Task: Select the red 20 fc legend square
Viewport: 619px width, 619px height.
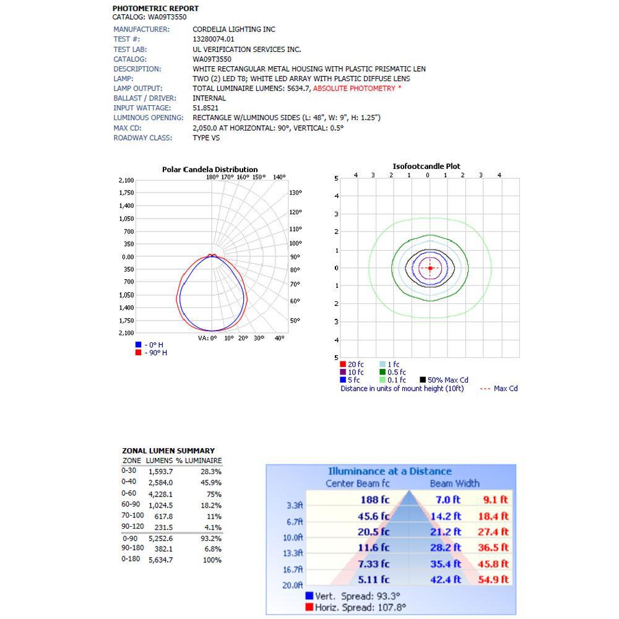Action: (x=343, y=365)
